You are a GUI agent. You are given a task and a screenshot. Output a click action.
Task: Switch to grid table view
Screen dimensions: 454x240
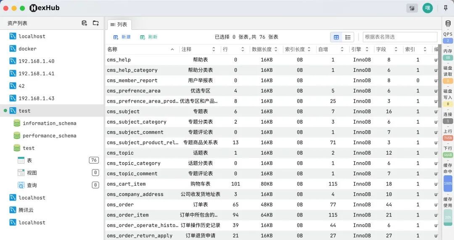(336, 37)
